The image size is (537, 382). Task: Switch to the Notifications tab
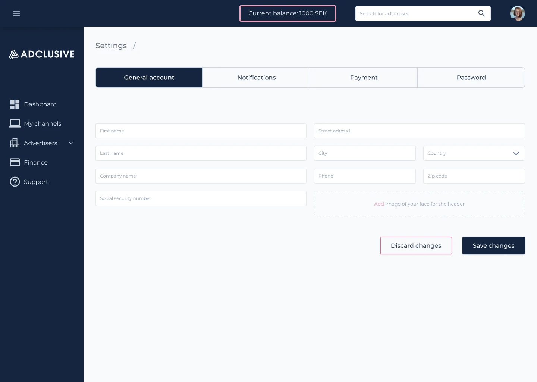257,78
